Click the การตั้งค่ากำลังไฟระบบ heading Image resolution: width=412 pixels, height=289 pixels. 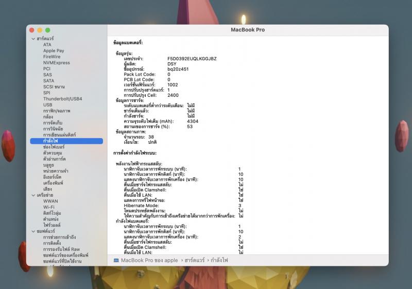tap(135, 153)
